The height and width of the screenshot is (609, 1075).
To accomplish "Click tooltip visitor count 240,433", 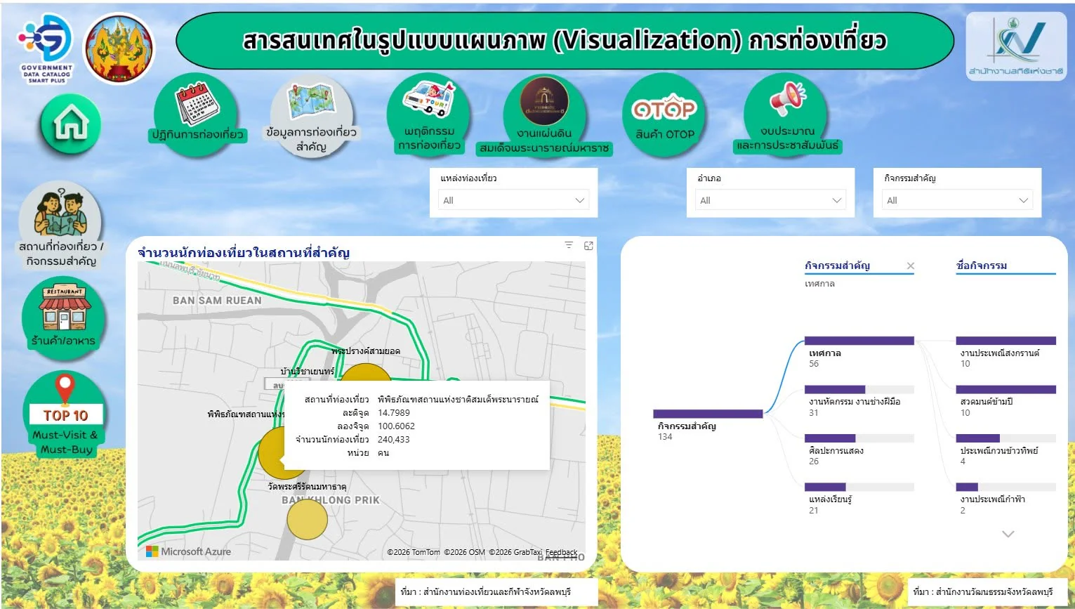I will point(394,440).
